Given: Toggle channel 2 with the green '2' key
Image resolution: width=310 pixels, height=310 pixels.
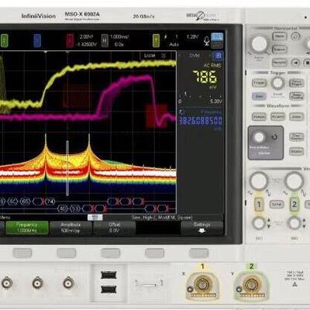Looking at the screenshot, I should 294,205.
